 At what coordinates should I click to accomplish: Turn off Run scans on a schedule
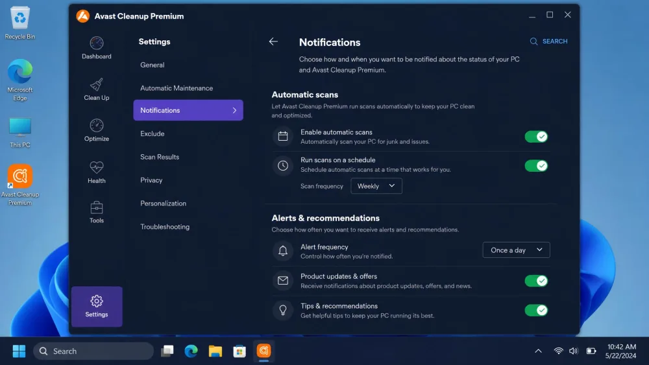536,166
